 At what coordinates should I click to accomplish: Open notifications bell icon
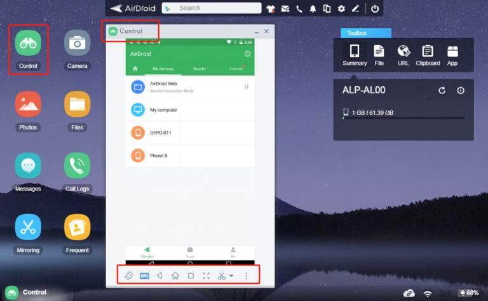[313, 9]
